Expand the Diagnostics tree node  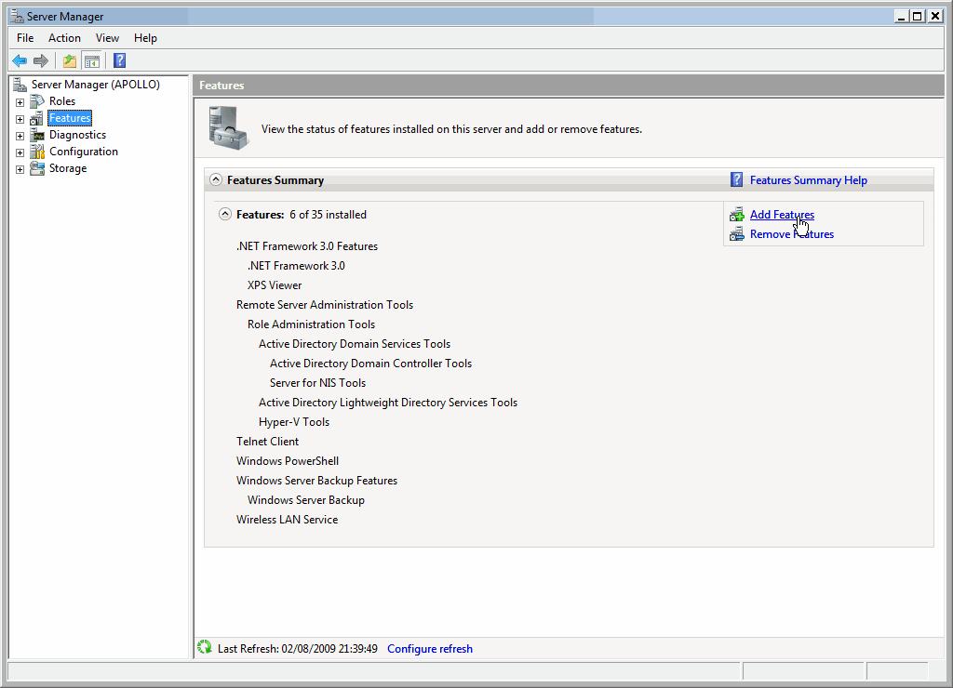[x=20, y=136]
